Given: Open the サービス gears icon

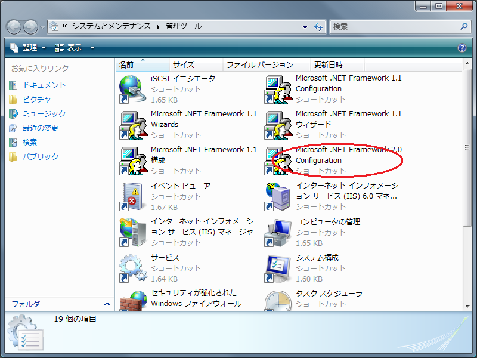Looking at the screenshot, I should [x=132, y=268].
